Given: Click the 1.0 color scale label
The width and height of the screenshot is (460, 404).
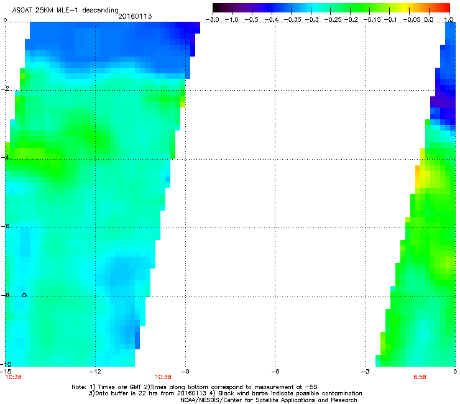Looking at the screenshot, I should (x=449, y=20).
